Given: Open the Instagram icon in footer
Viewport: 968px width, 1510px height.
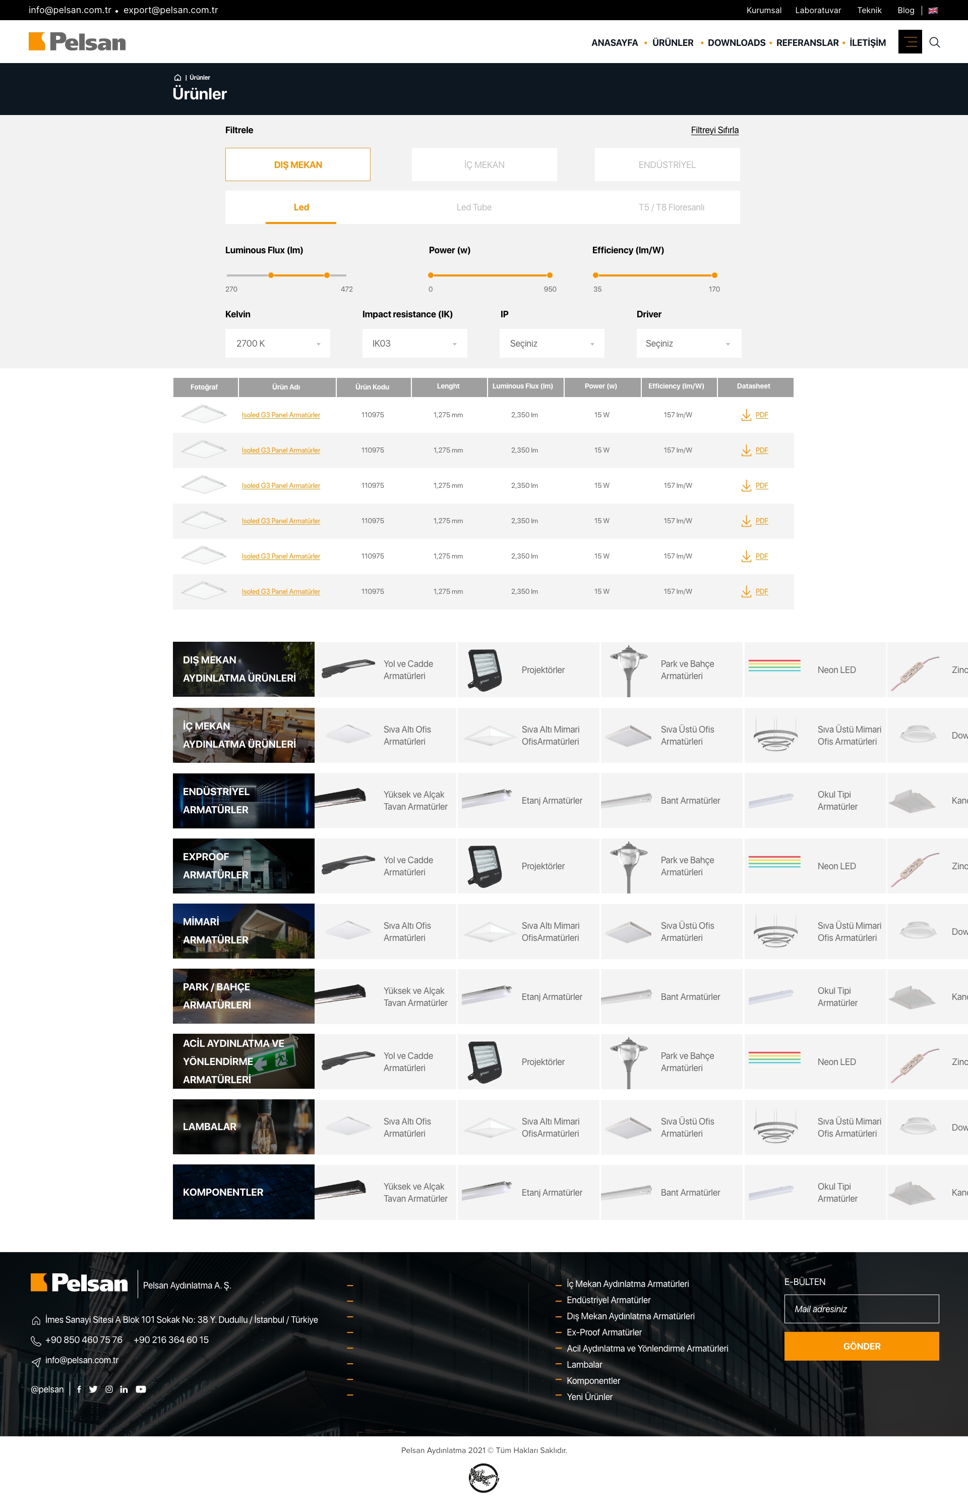Looking at the screenshot, I should coord(109,1389).
